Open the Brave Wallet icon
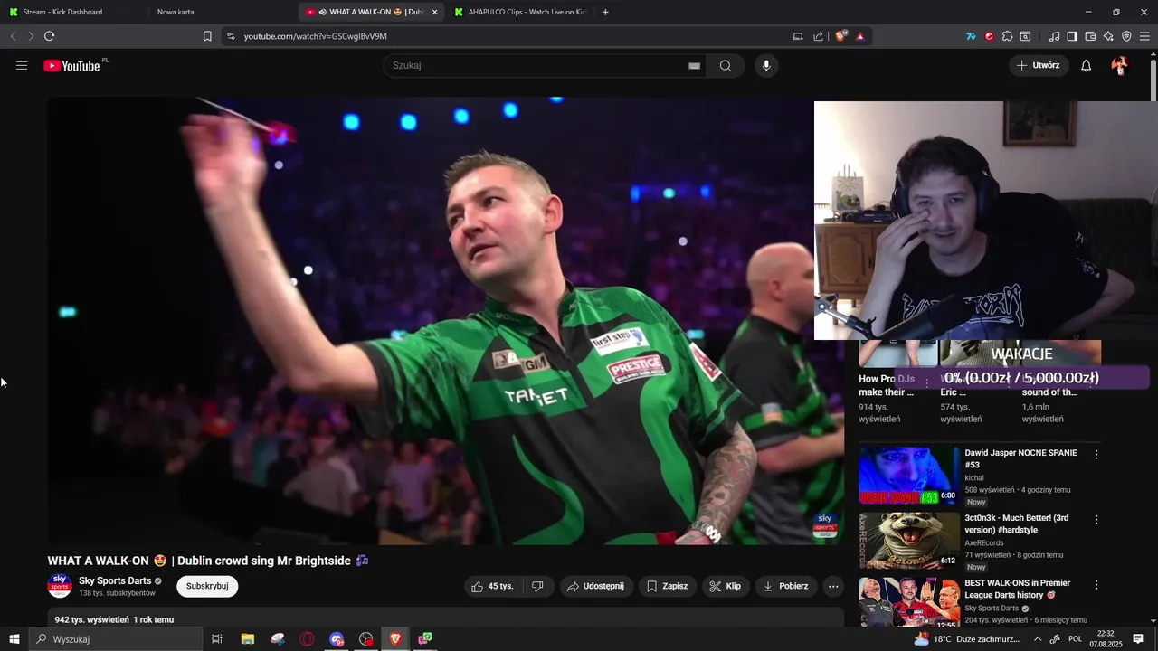Viewport: 1158px width, 651px height. pyautogui.click(x=1090, y=36)
